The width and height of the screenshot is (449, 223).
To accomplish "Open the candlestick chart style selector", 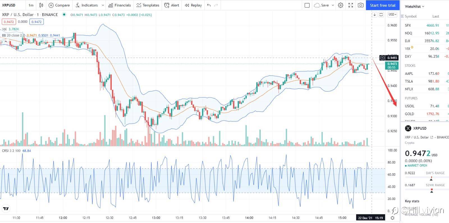I will pos(41,5).
